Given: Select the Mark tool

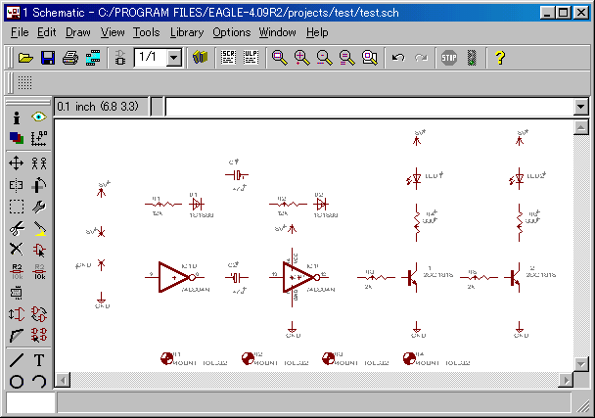Looking at the screenshot, I should (39, 138).
